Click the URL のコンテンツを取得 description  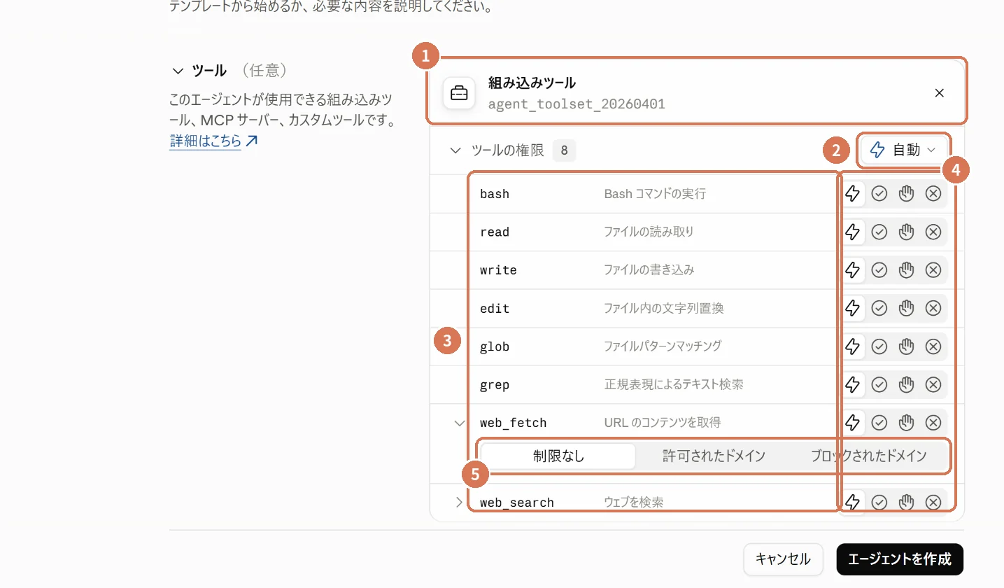[663, 423]
